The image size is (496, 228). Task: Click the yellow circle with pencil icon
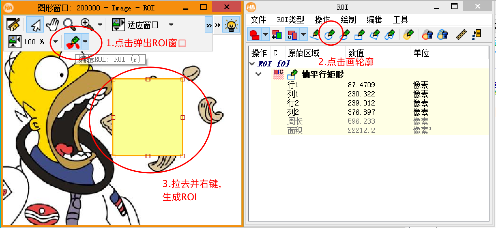[408, 34]
